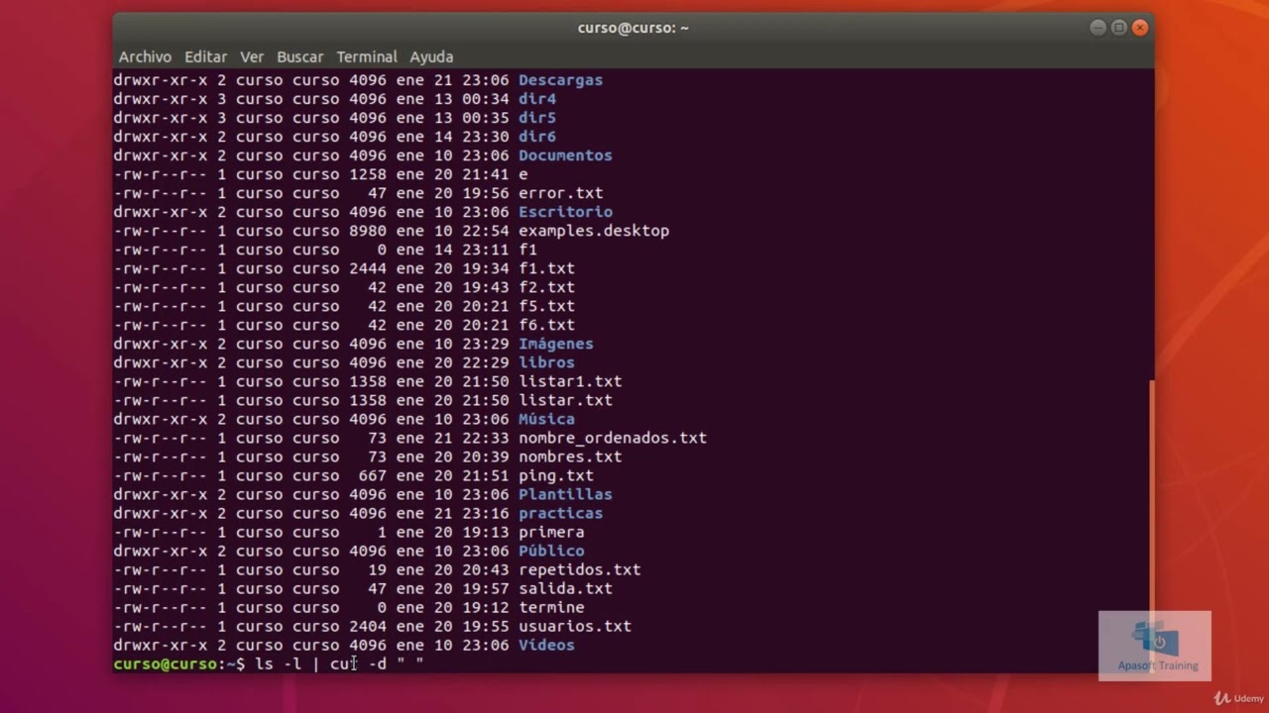Click the f1.txt file name
Image resolution: width=1269 pixels, height=713 pixels.
coord(546,268)
